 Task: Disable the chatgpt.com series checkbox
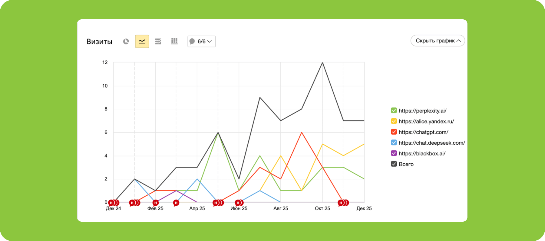[394, 132]
